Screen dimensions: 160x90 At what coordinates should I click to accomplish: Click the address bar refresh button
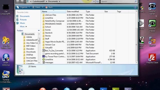tap(97, 1)
